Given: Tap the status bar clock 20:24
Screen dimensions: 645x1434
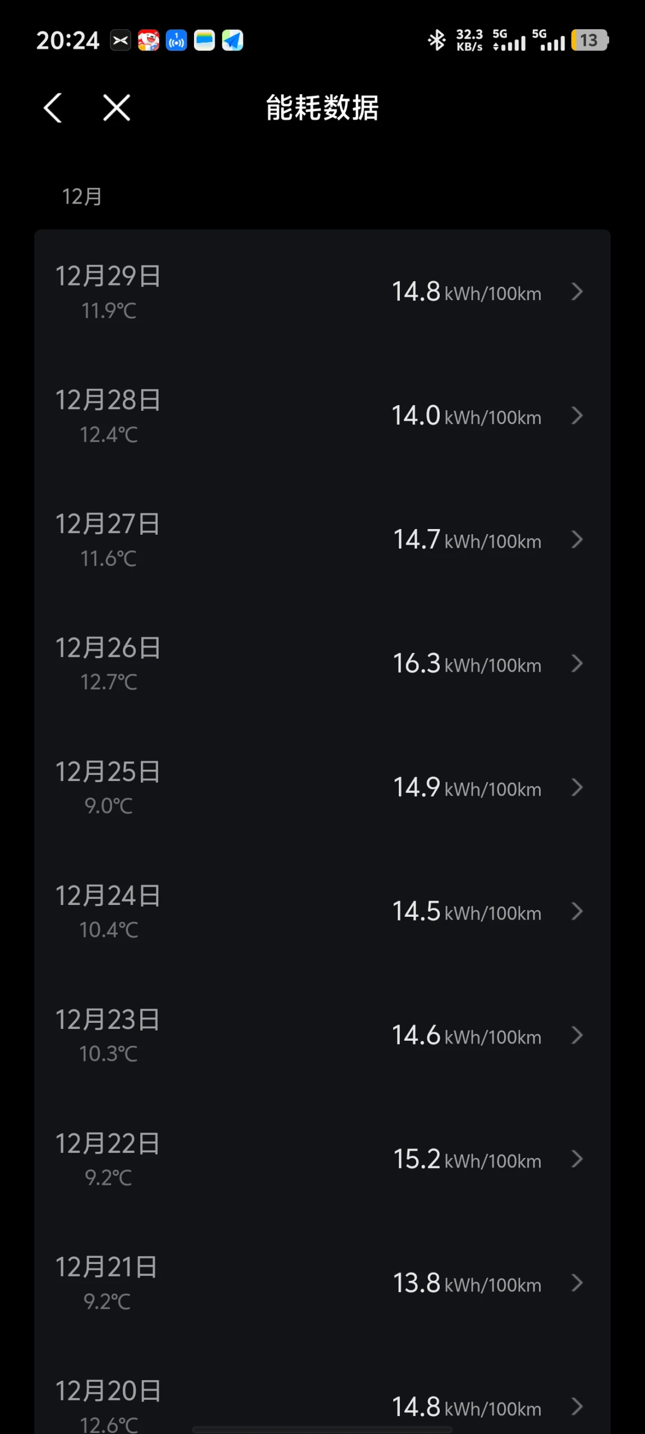Looking at the screenshot, I should tap(67, 40).
